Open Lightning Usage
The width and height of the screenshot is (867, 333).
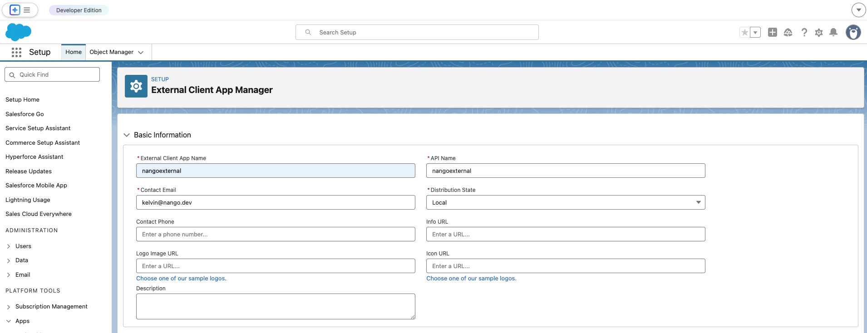28,200
